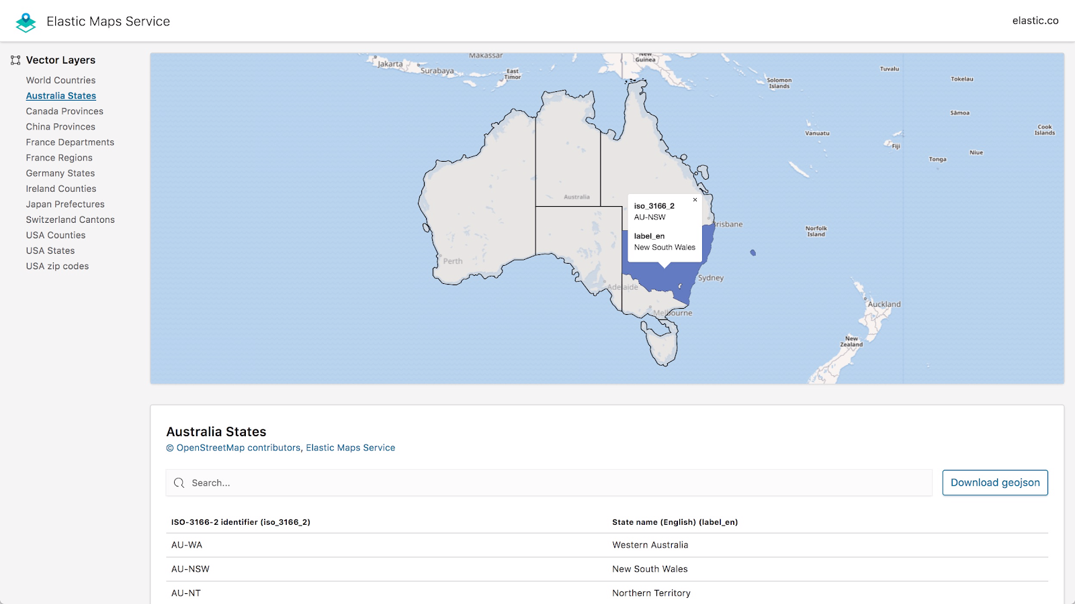Select the Western Australia table cell

click(x=650, y=545)
